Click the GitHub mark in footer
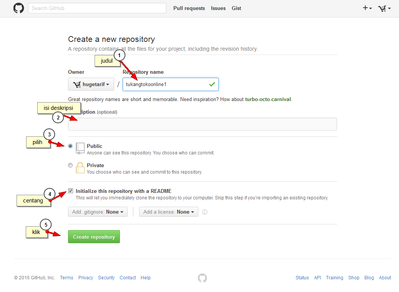Image resolution: width=399 pixels, height=292 pixels. [x=202, y=278]
